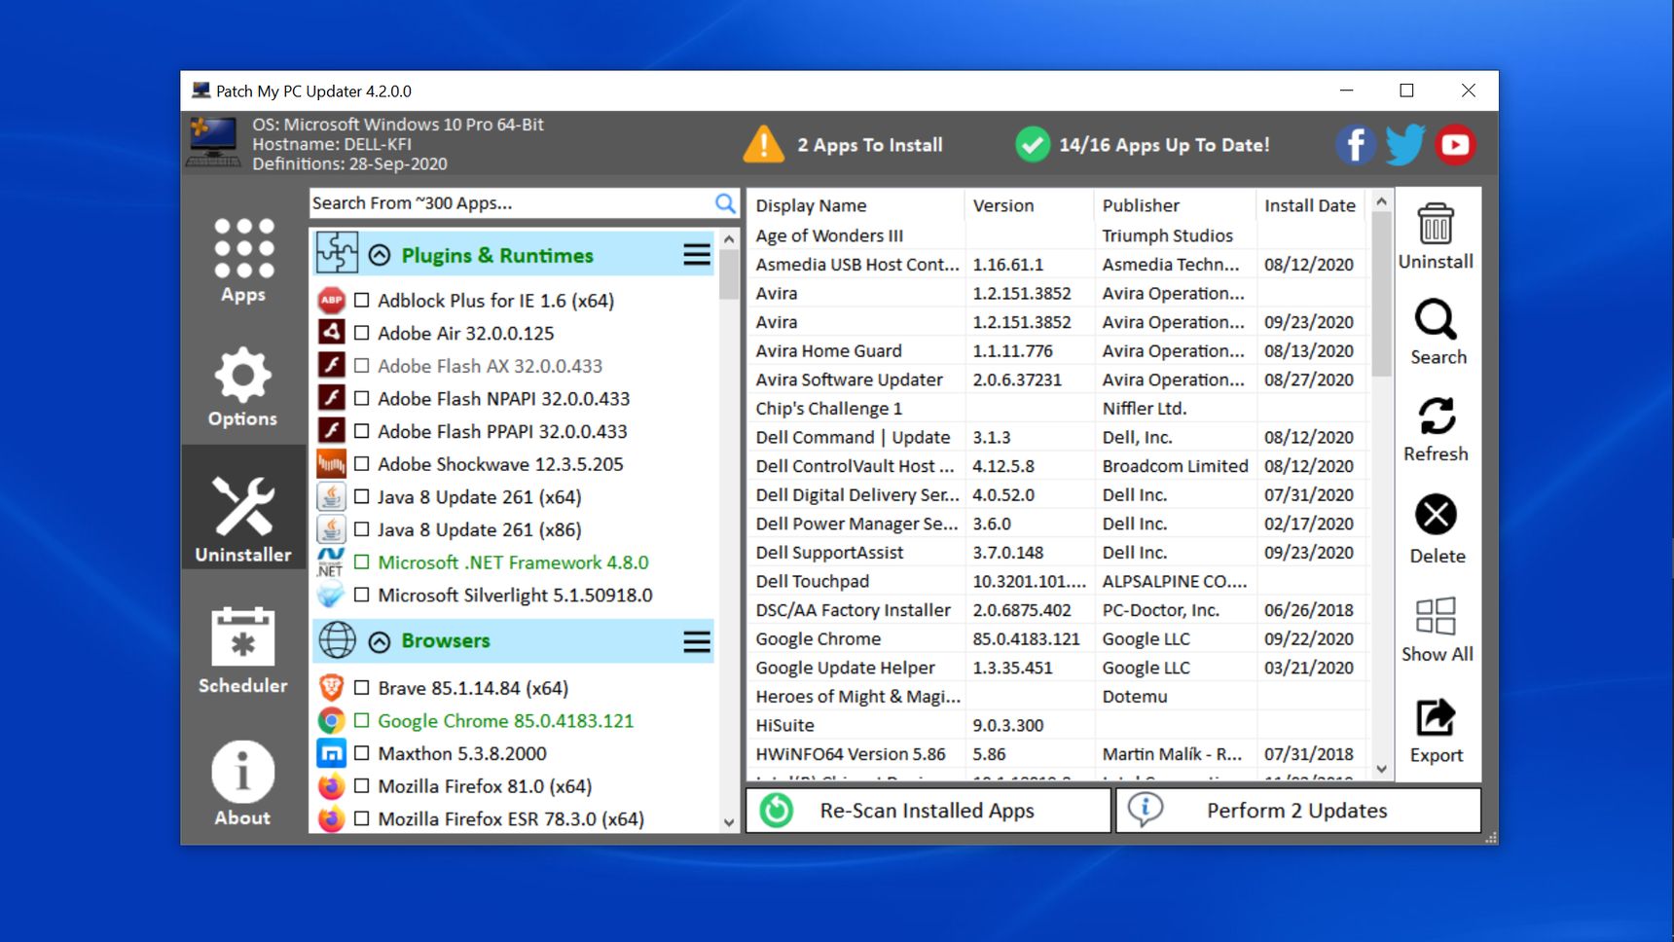Screen dimensions: 1674x942
Task: Click the Google Chrome logo icon
Action: (331, 721)
